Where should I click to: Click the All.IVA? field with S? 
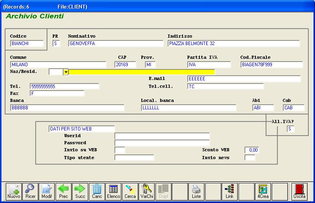pos(290,129)
